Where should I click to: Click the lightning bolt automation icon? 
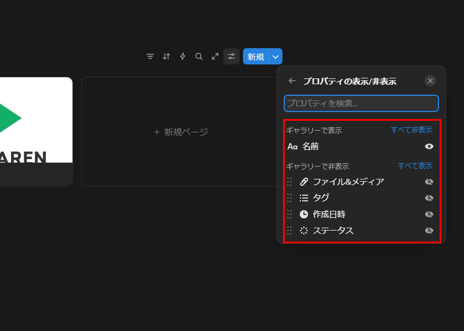(x=183, y=56)
